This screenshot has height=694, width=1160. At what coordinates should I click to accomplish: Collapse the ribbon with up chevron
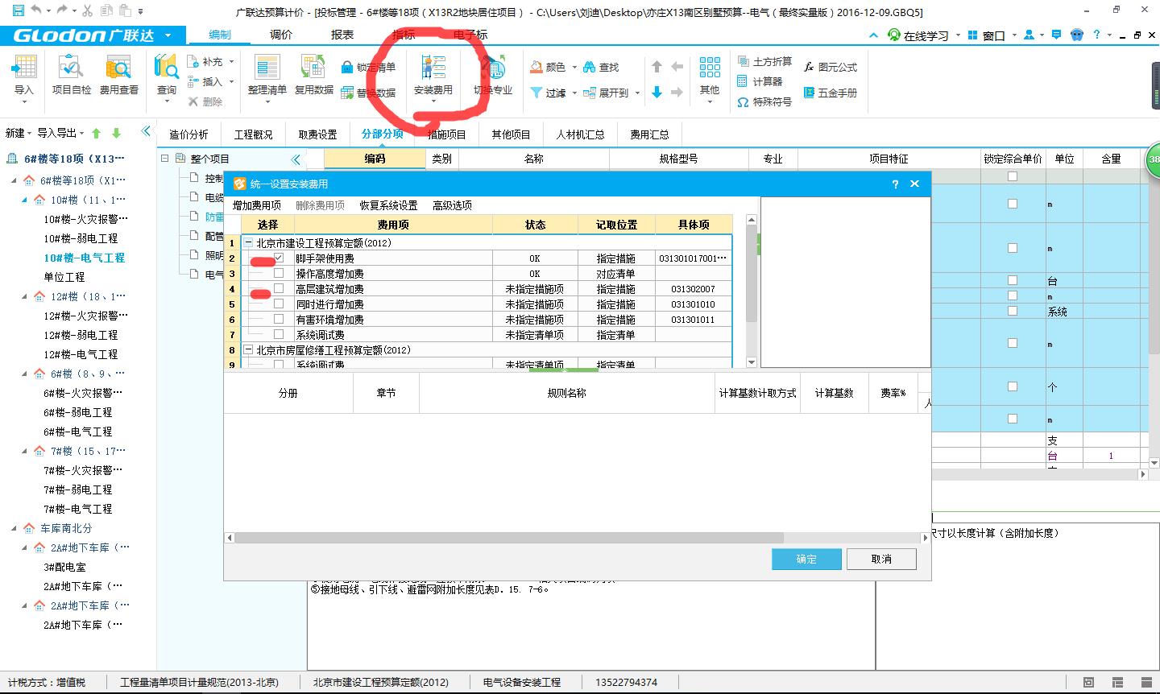[874, 35]
